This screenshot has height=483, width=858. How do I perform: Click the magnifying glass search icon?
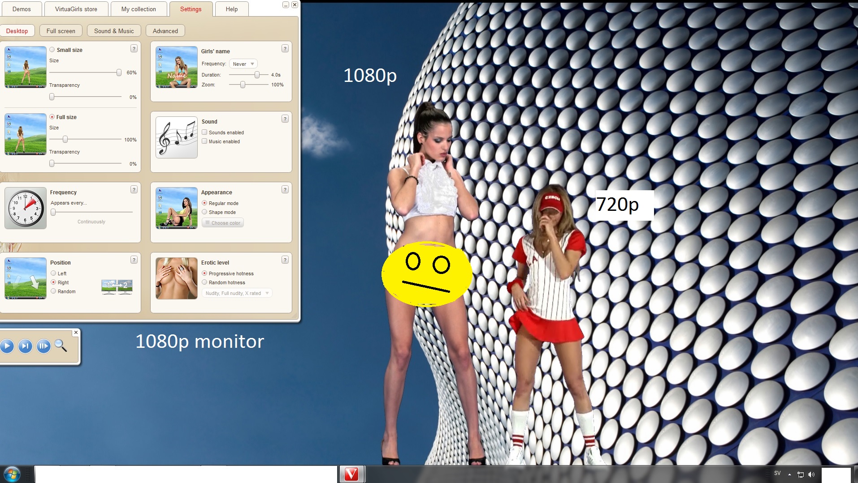point(61,345)
